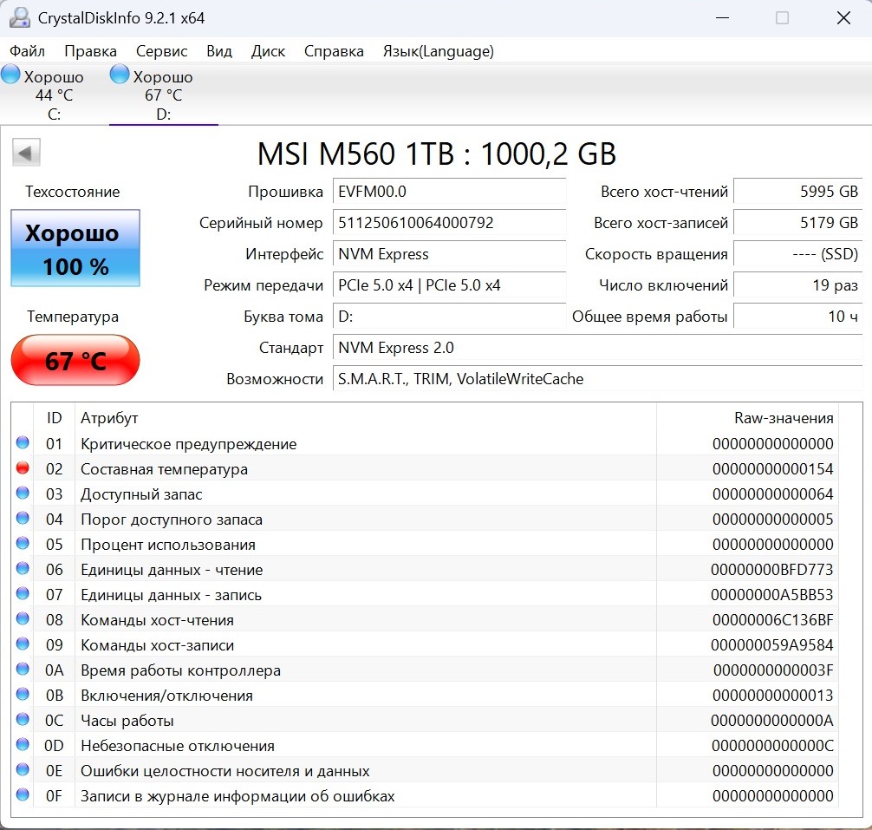Open the Сервис menu
This screenshot has width=872, height=830.
point(161,51)
